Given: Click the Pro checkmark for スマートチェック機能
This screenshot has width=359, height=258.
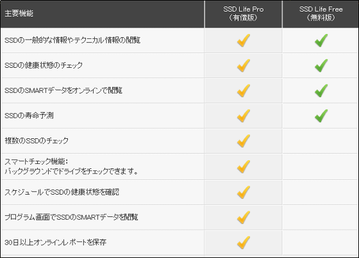Looking at the screenshot, I should pyautogui.click(x=244, y=166).
